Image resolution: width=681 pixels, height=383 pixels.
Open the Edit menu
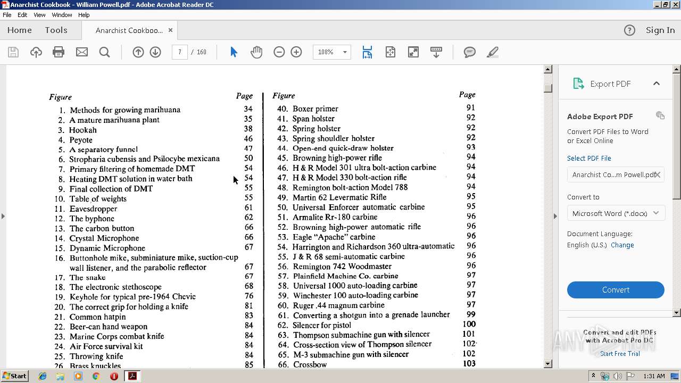(x=22, y=15)
